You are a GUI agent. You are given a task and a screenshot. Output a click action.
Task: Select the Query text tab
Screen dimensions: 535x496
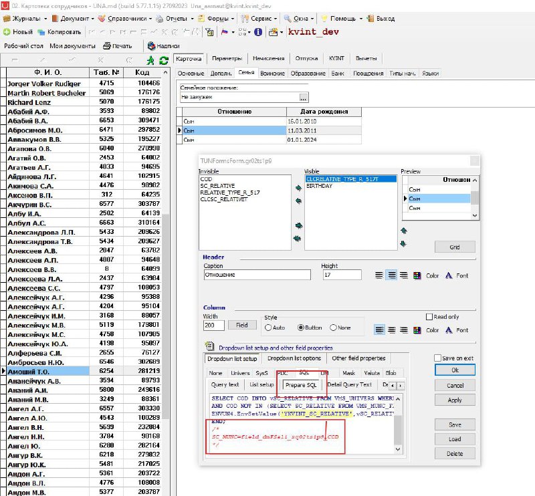(225, 384)
